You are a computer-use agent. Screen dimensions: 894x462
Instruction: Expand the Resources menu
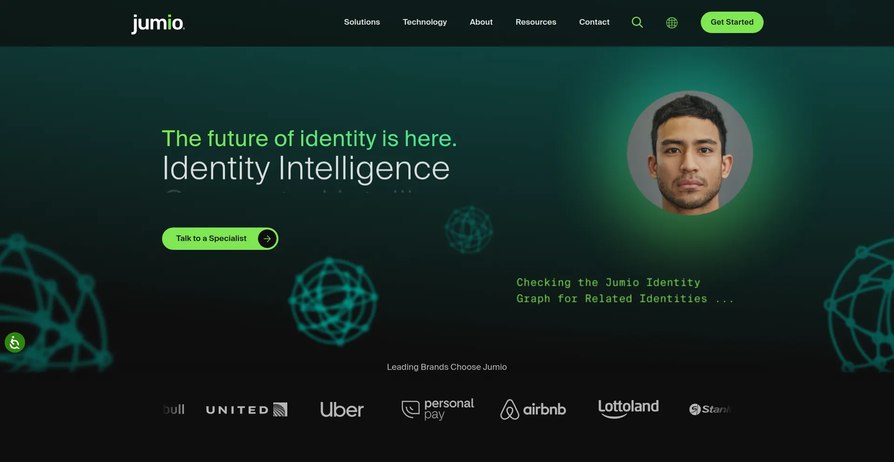tap(536, 22)
